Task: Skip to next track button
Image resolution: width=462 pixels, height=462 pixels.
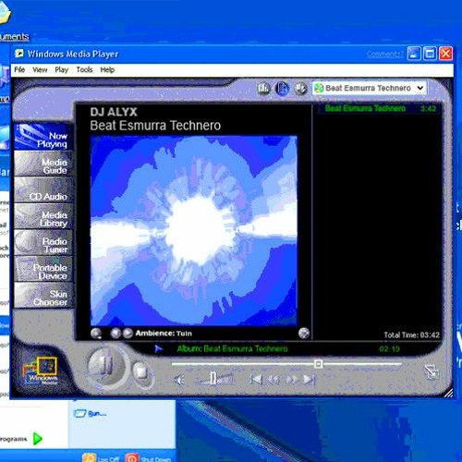Action: pyautogui.click(x=310, y=380)
